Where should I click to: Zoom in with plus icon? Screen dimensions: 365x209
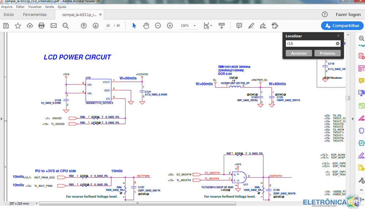[170, 26]
